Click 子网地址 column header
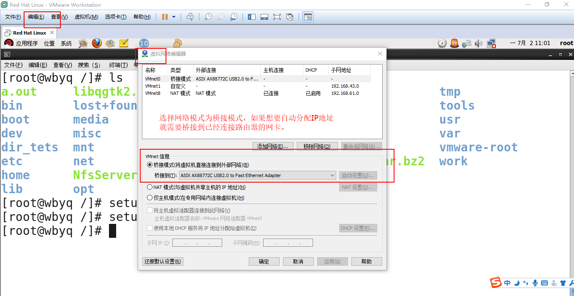This screenshot has width=574, height=296. coord(349,70)
